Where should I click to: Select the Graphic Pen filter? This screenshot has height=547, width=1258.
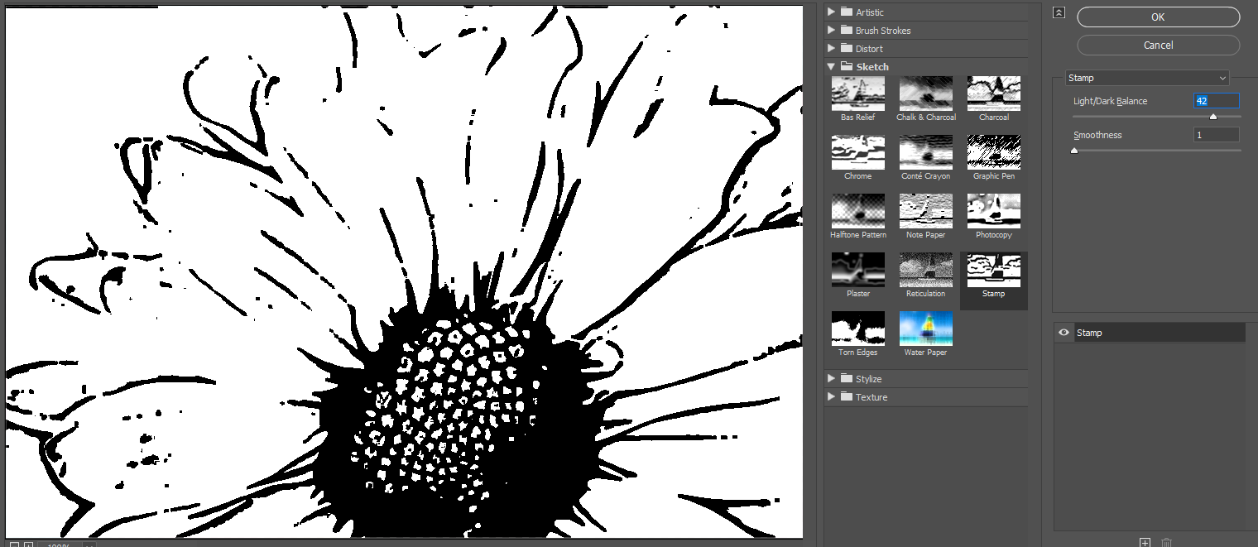tap(993, 152)
